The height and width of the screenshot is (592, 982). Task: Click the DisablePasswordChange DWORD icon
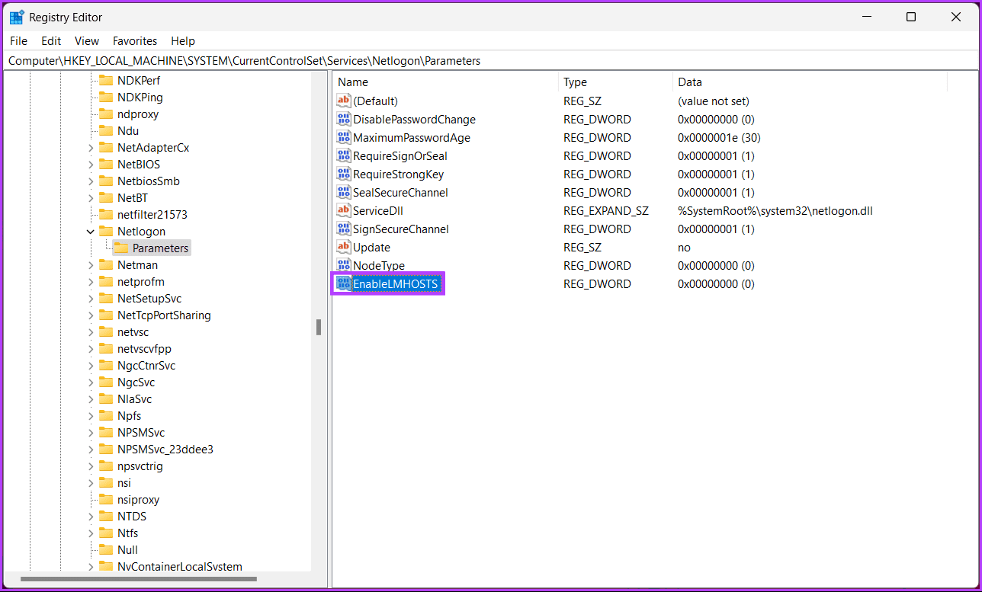343,119
